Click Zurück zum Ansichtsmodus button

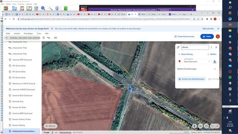(192, 79)
